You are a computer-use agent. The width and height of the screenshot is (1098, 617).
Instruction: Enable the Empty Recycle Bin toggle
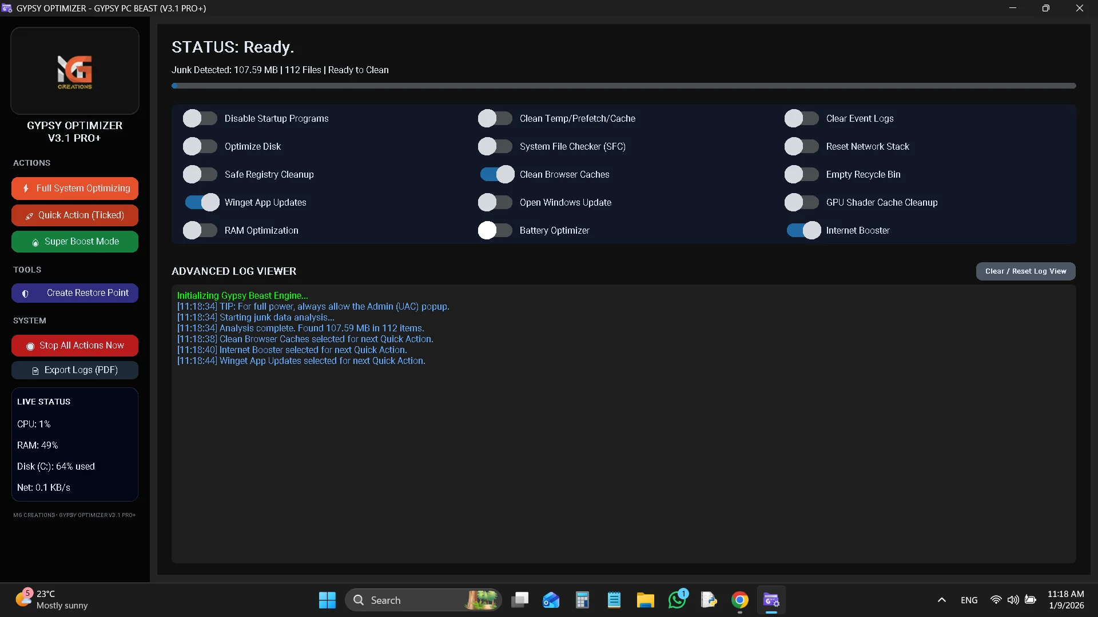(801, 174)
